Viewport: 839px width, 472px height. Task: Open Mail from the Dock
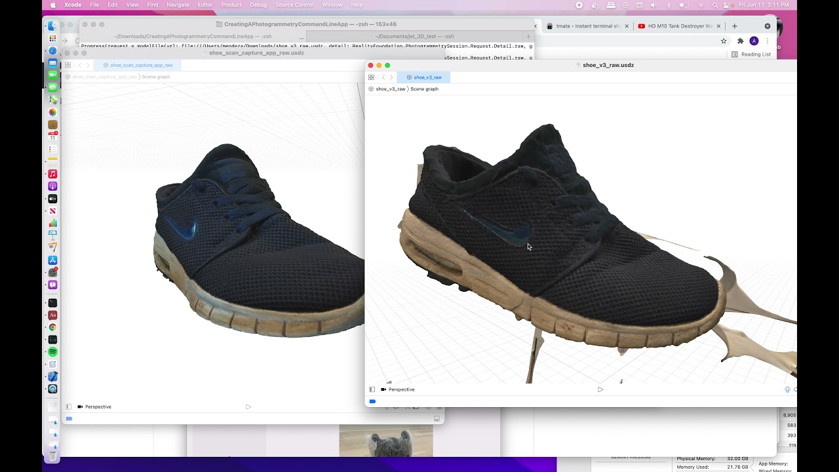pyautogui.click(x=52, y=63)
